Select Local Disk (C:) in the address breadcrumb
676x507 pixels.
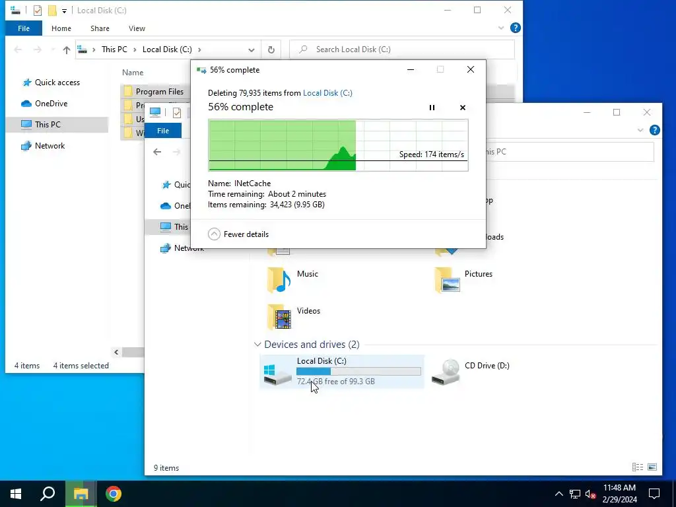pyautogui.click(x=167, y=50)
